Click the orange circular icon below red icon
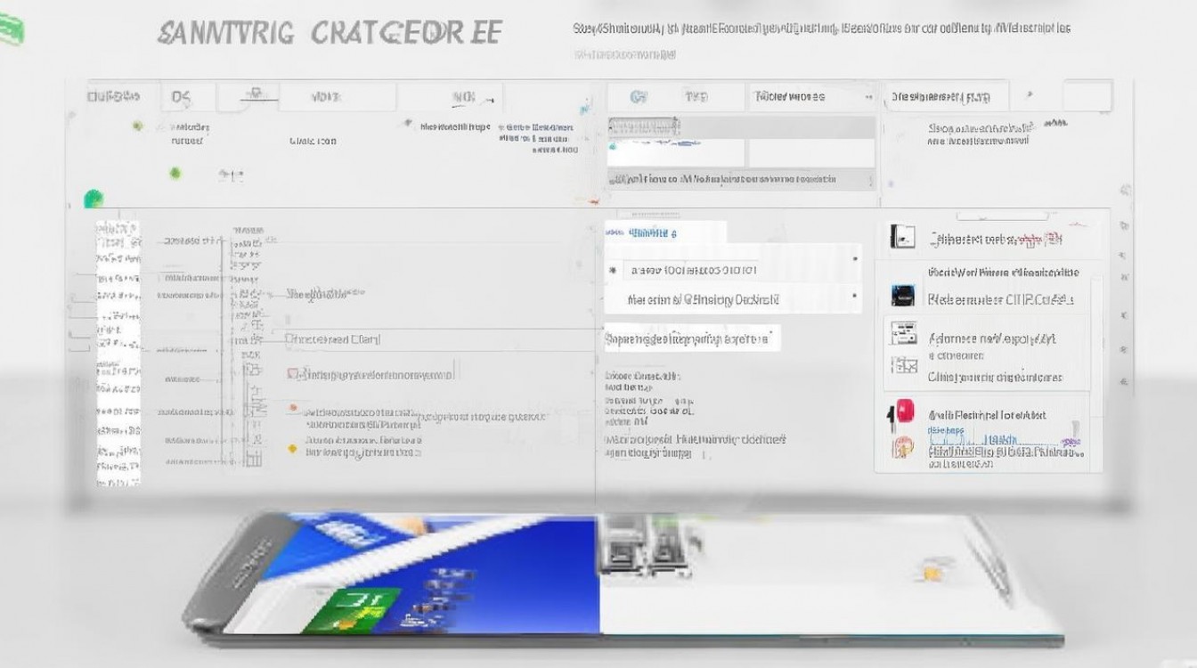Viewport: 1197px width, 668px height. [x=902, y=447]
